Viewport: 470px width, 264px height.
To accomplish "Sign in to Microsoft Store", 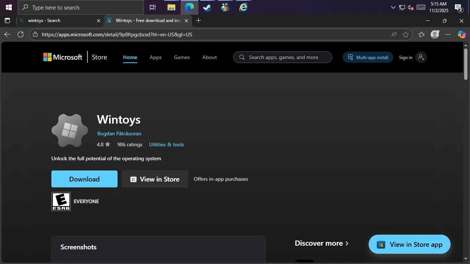I will pyautogui.click(x=413, y=57).
